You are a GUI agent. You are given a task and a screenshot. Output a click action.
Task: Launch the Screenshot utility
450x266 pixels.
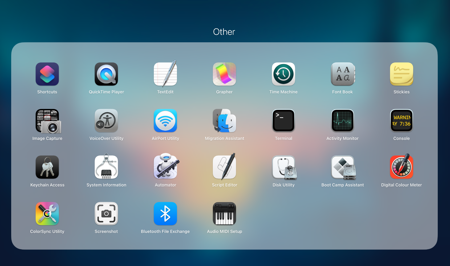(106, 214)
